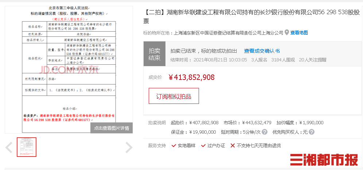Click the help icon next to 优先购买权人

312,132
